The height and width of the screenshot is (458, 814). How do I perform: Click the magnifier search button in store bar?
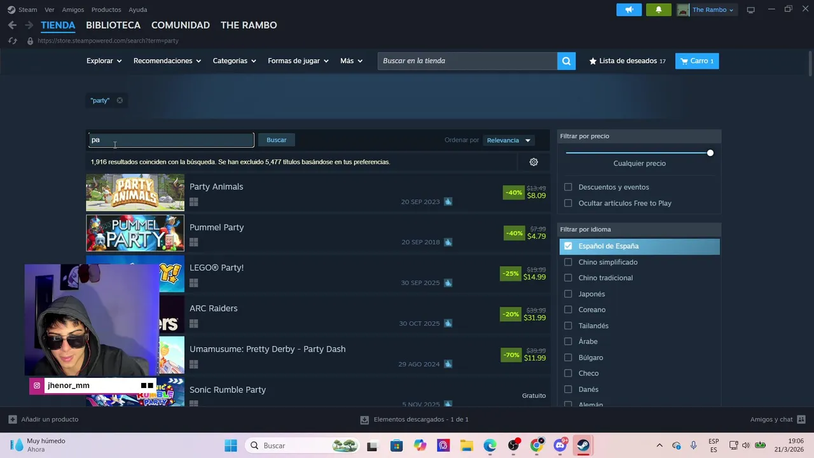point(566,61)
